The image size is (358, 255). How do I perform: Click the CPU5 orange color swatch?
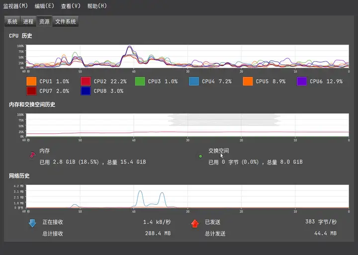248,81
